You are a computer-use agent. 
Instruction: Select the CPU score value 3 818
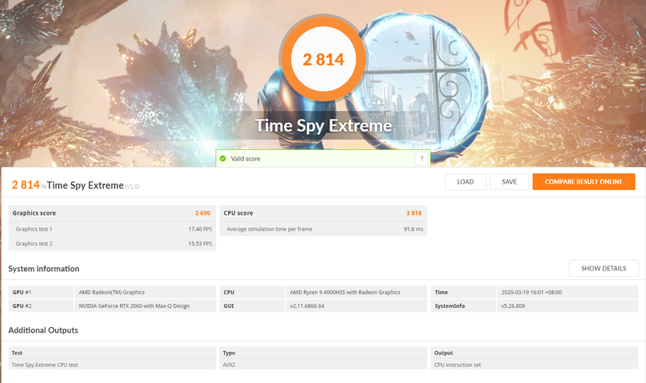click(x=414, y=213)
